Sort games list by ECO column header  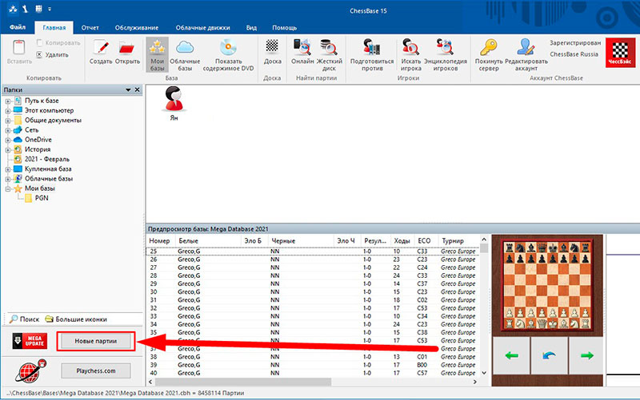coord(424,240)
